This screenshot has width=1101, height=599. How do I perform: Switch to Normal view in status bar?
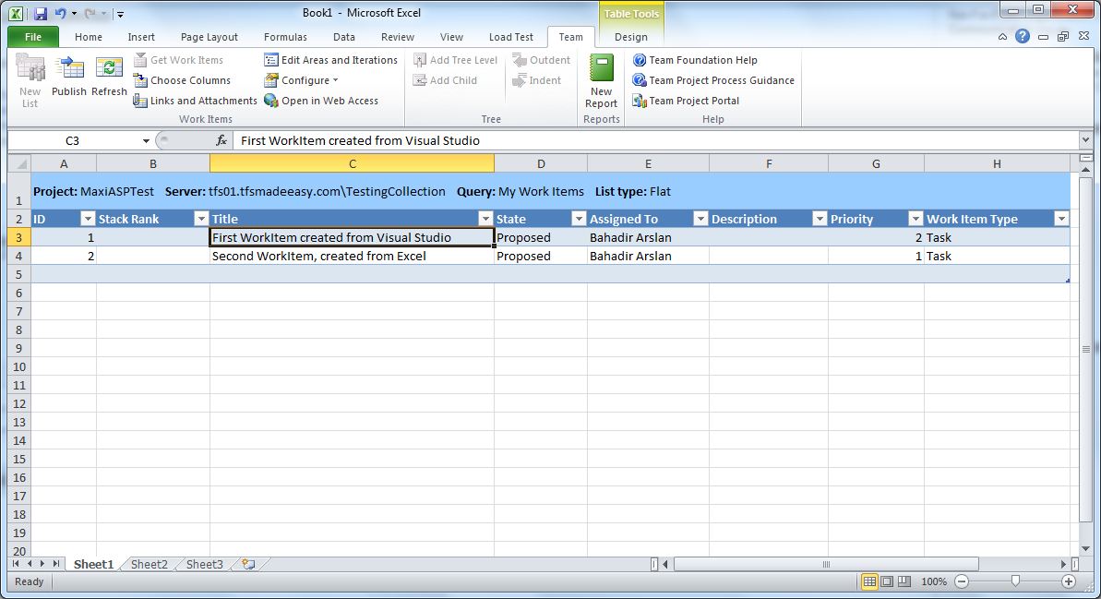[869, 581]
